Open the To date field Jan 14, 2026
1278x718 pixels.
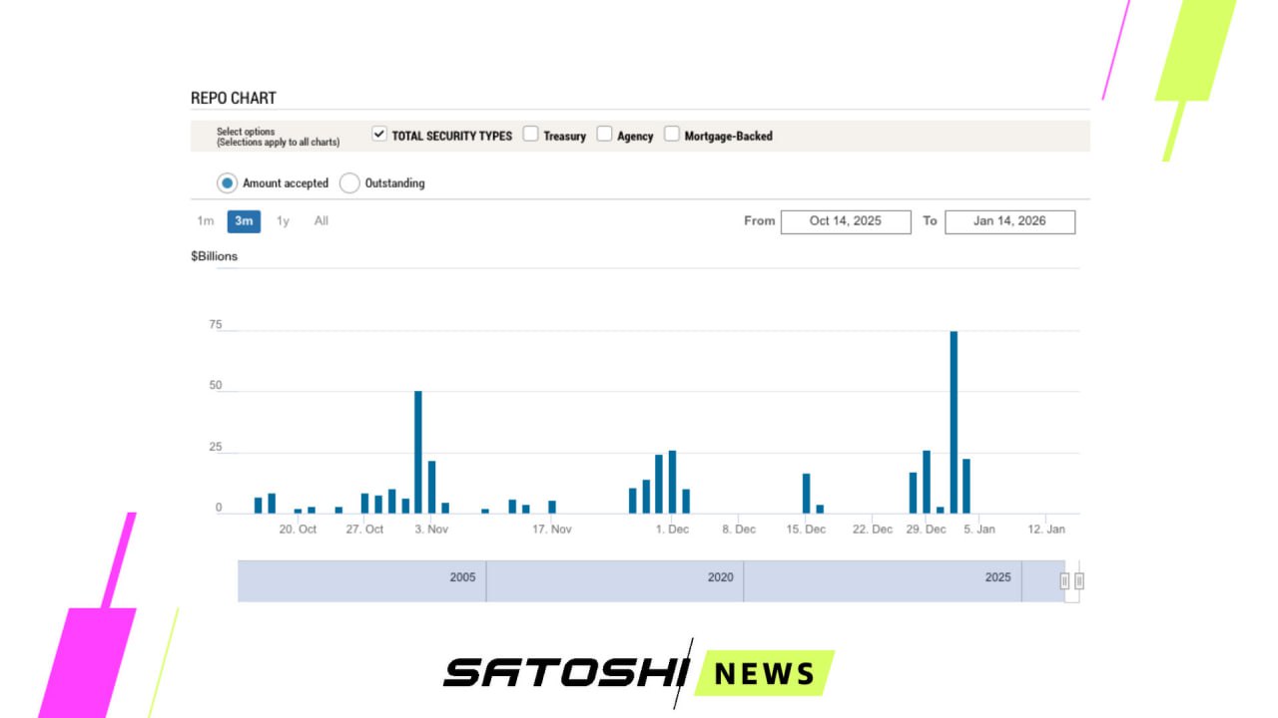pyautogui.click(x=1009, y=221)
